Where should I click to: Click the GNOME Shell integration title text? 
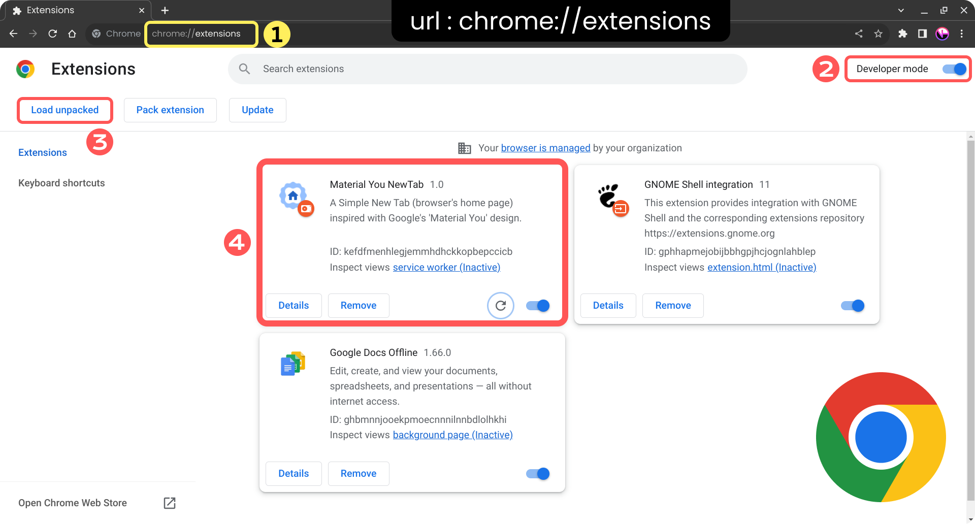click(698, 185)
